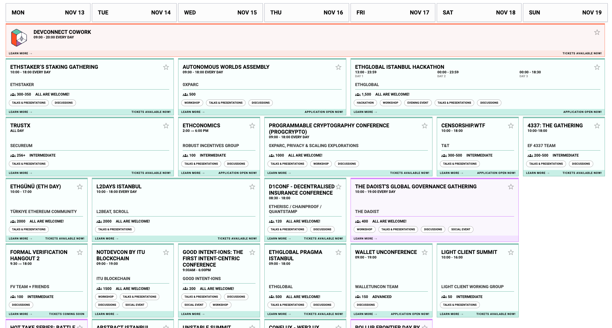Favorite the ETHGlobal Istanbul Hackathon

click(x=597, y=67)
